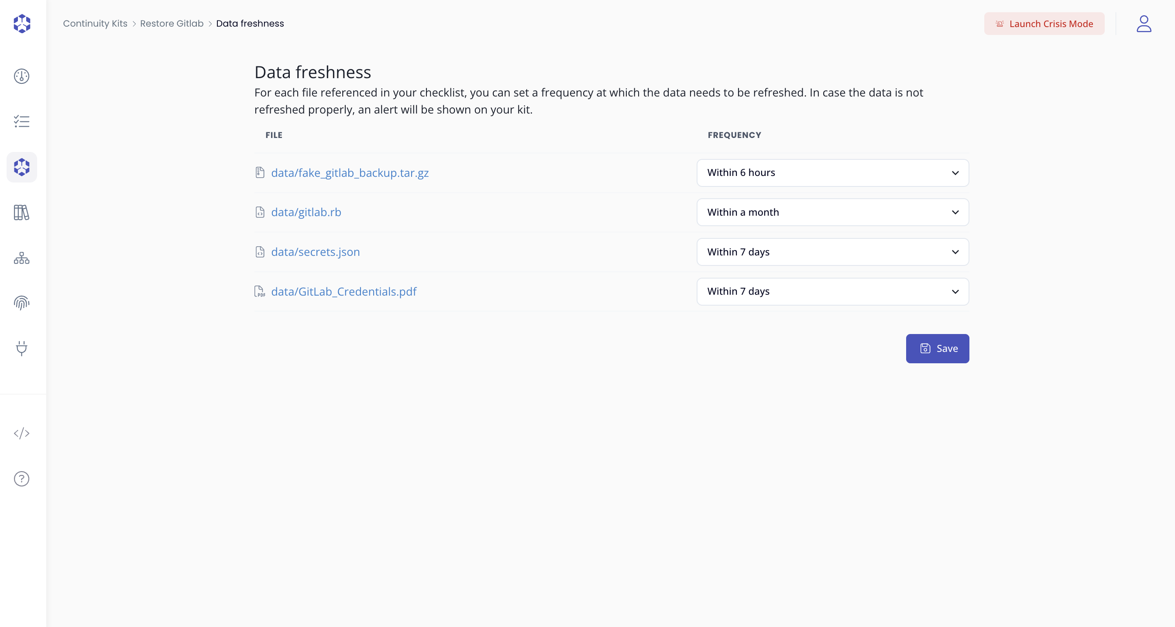1175x627 pixels.
Task: Expand frequency dropdown for fake_gitlab_backup.tar.gz
Action: pos(832,173)
